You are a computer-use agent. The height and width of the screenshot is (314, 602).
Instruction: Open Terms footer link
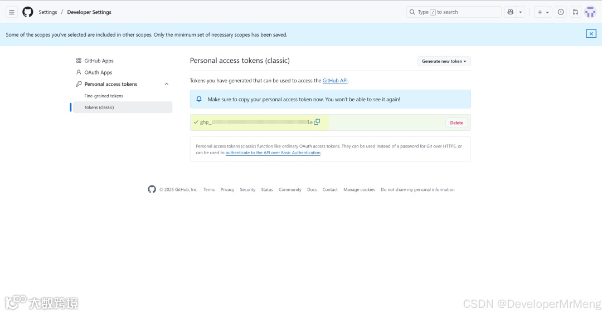point(209,189)
